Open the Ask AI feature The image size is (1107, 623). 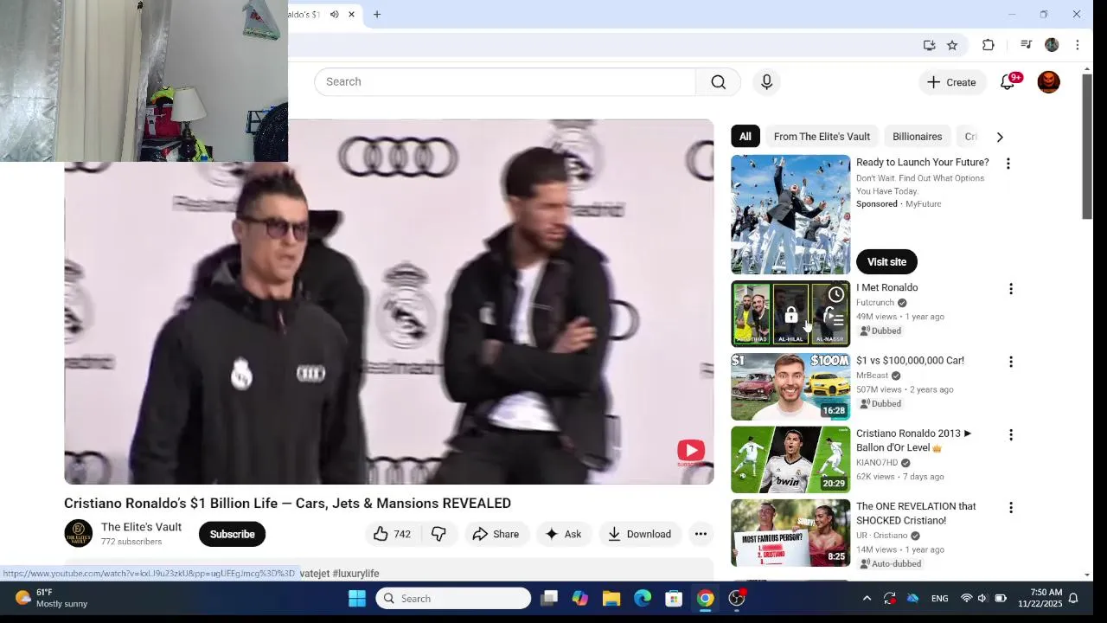pyautogui.click(x=562, y=534)
